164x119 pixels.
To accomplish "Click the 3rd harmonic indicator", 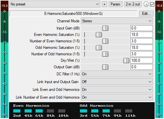I will (83, 111).
